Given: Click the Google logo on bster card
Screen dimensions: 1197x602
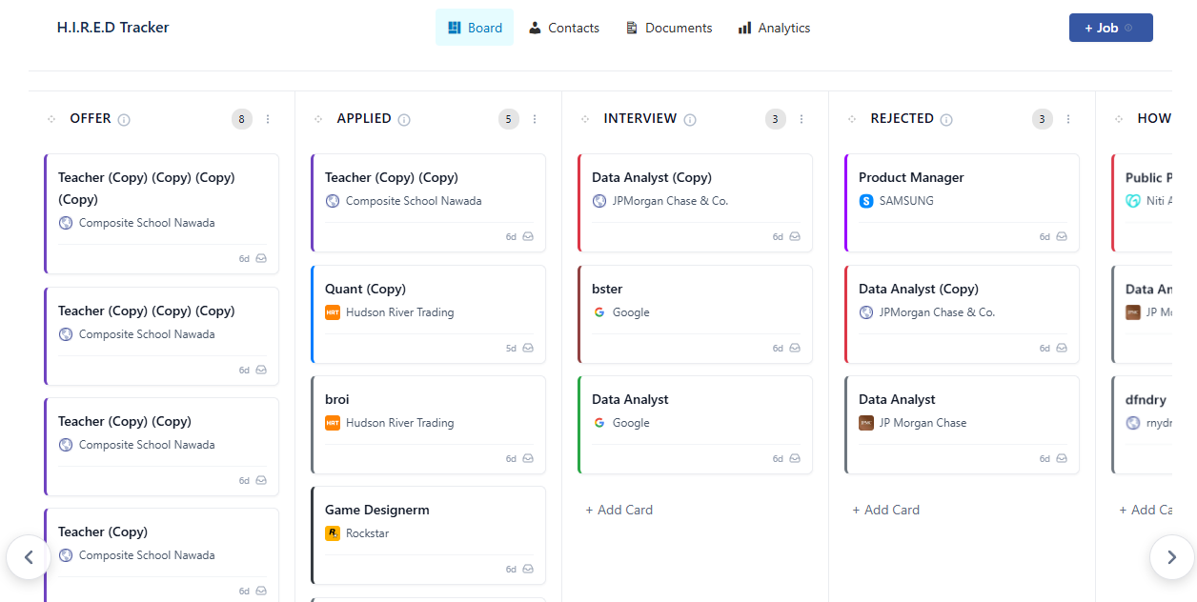Looking at the screenshot, I should [x=599, y=312].
